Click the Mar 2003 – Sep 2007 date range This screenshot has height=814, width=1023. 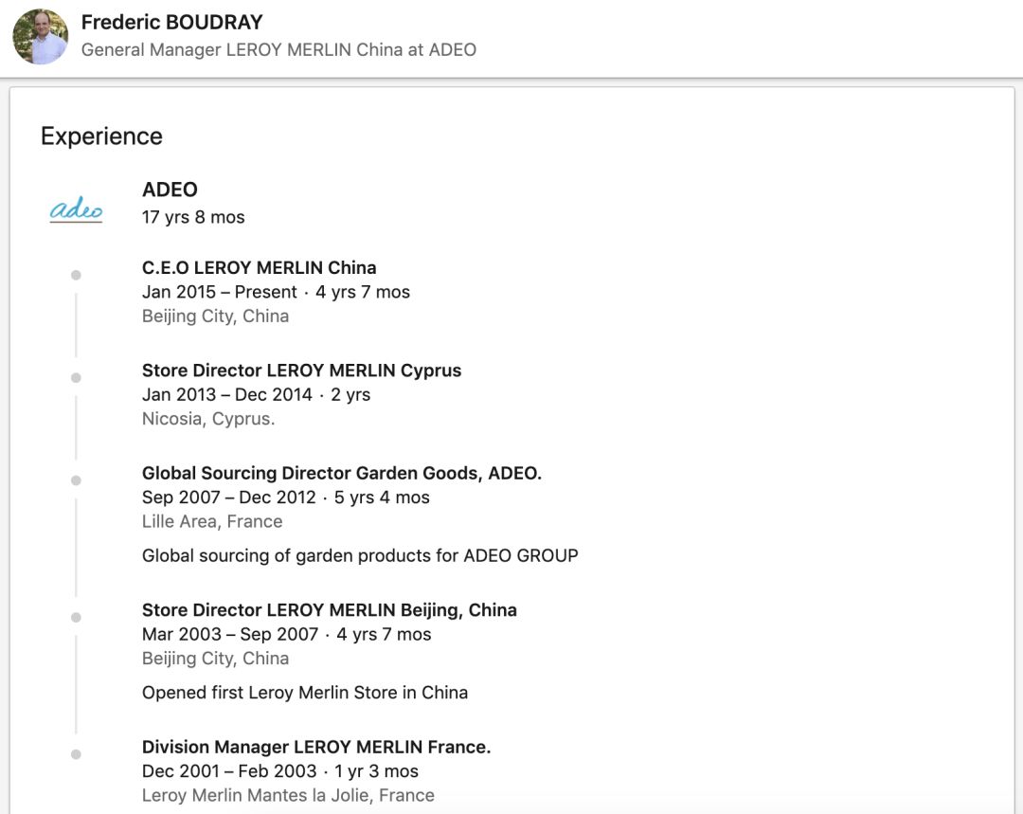click(x=230, y=634)
